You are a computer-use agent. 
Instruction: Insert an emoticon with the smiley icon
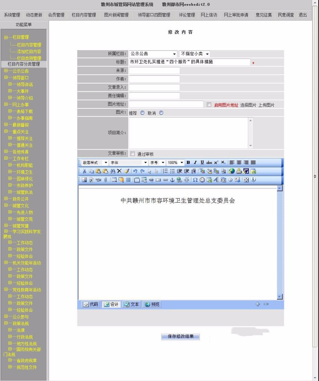202,180
